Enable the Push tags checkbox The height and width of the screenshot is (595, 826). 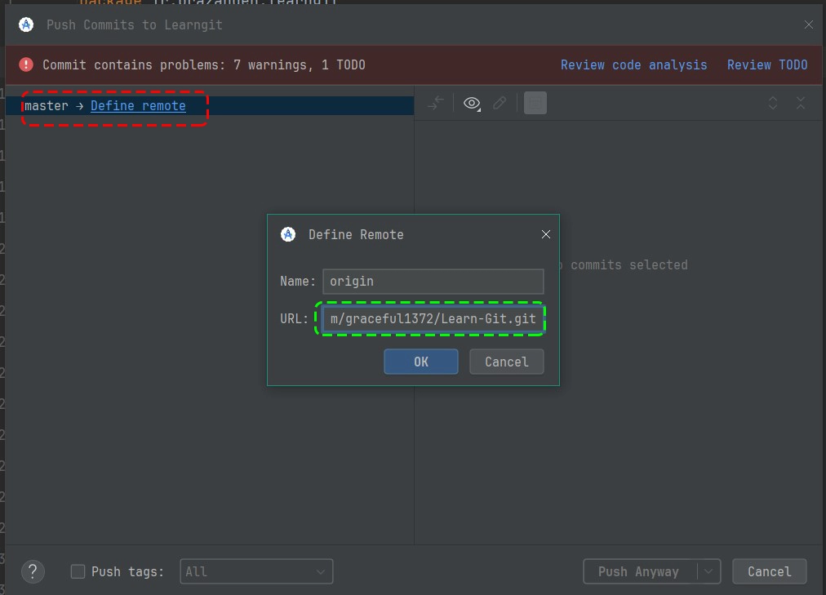pyautogui.click(x=78, y=571)
